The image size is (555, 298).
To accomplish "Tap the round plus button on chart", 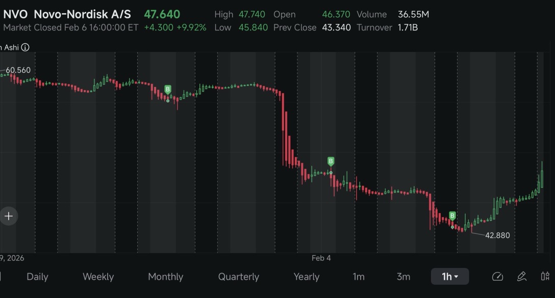I will click(9, 216).
